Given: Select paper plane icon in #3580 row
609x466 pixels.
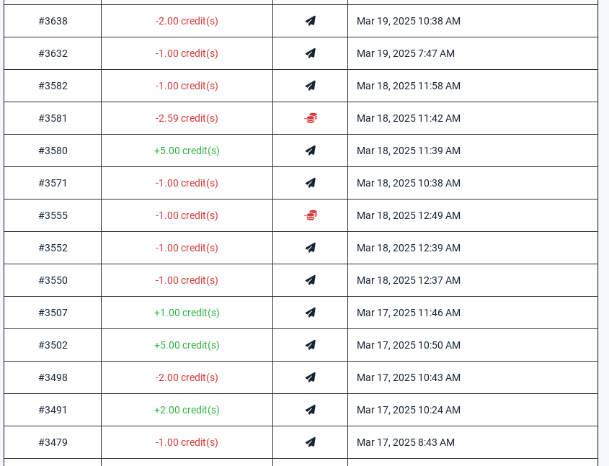Looking at the screenshot, I should (x=311, y=151).
